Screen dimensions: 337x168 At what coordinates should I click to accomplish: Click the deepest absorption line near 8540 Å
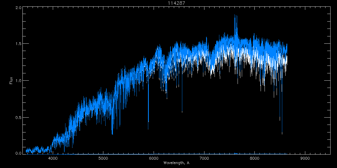point(282,129)
